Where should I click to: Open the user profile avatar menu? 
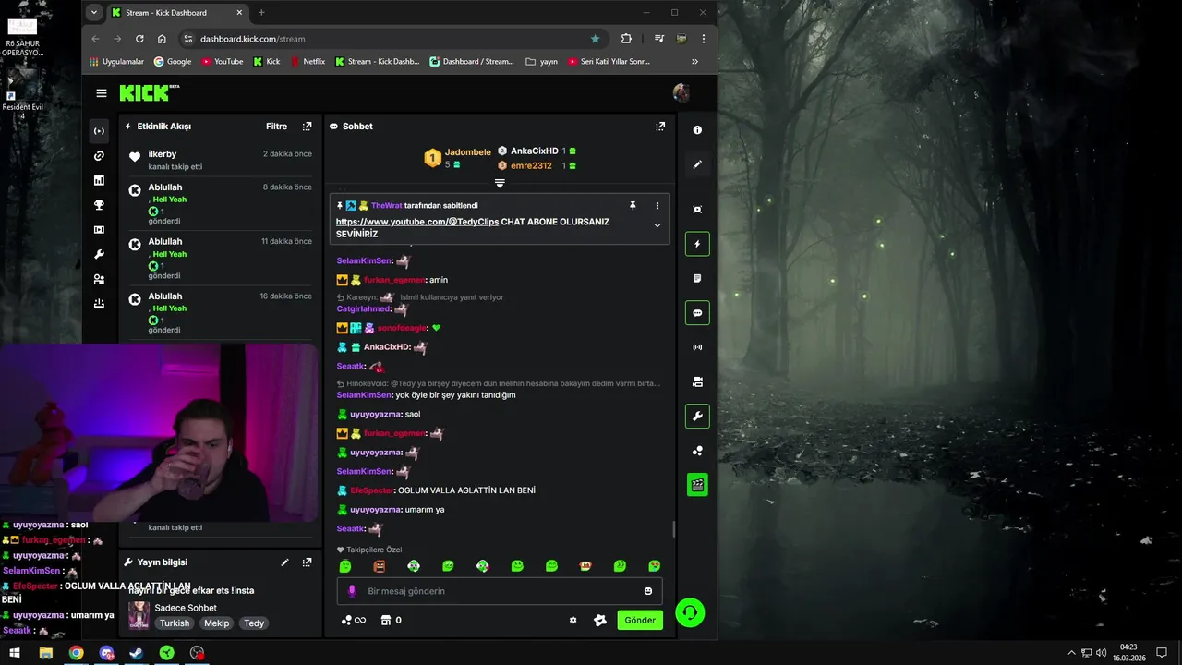pos(681,92)
